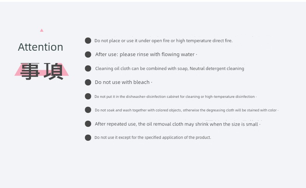The height and width of the screenshot is (188, 306).
Task: Click the bullet before 'Do not soak and wash'
Action: [88, 110]
